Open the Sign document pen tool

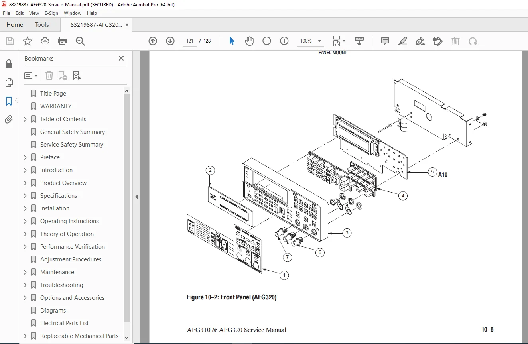pyautogui.click(x=420, y=41)
